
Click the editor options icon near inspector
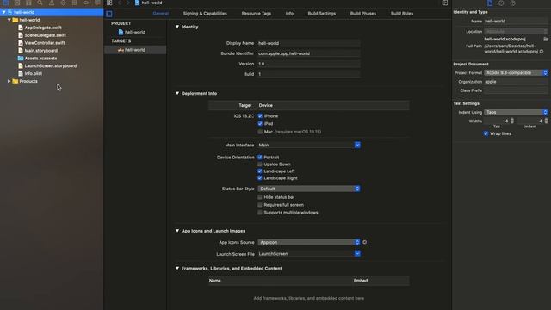445,3
